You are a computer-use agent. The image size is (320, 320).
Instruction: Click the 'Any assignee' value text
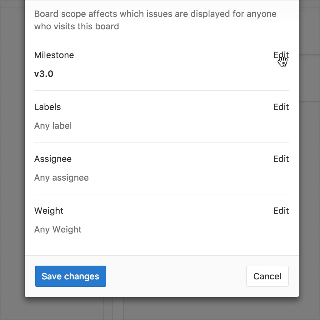[61, 178]
